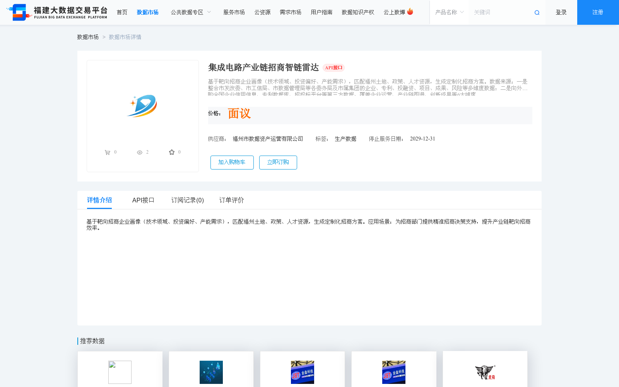Image resolution: width=619 pixels, height=387 pixels.
Task: Open the 产品名称 search type dropdown
Action: [x=449, y=12]
